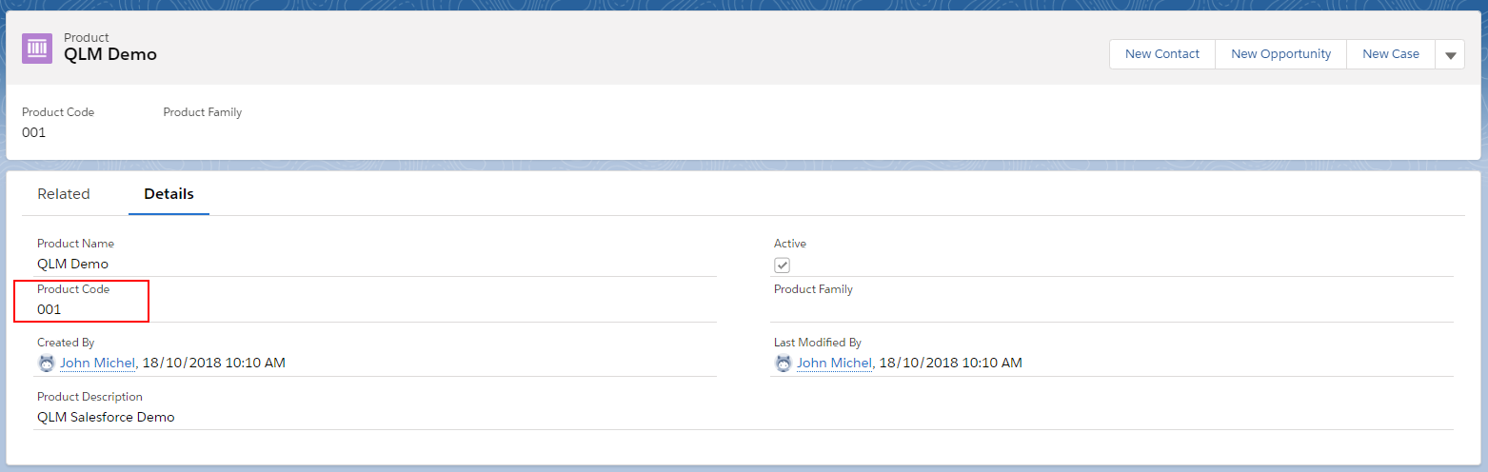Switch to the Related tab
The height and width of the screenshot is (472, 1488).
[x=64, y=194]
